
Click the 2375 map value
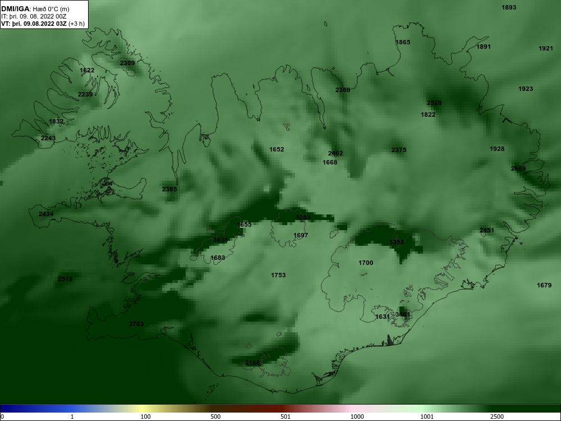[399, 150]
